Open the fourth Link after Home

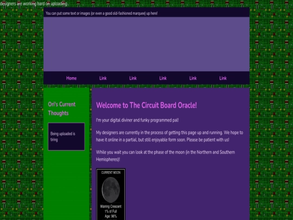193,78
